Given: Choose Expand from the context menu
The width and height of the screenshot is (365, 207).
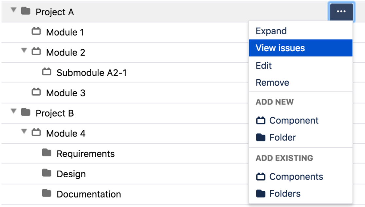Looking at the screenshot, I should (x=271, y=31).
